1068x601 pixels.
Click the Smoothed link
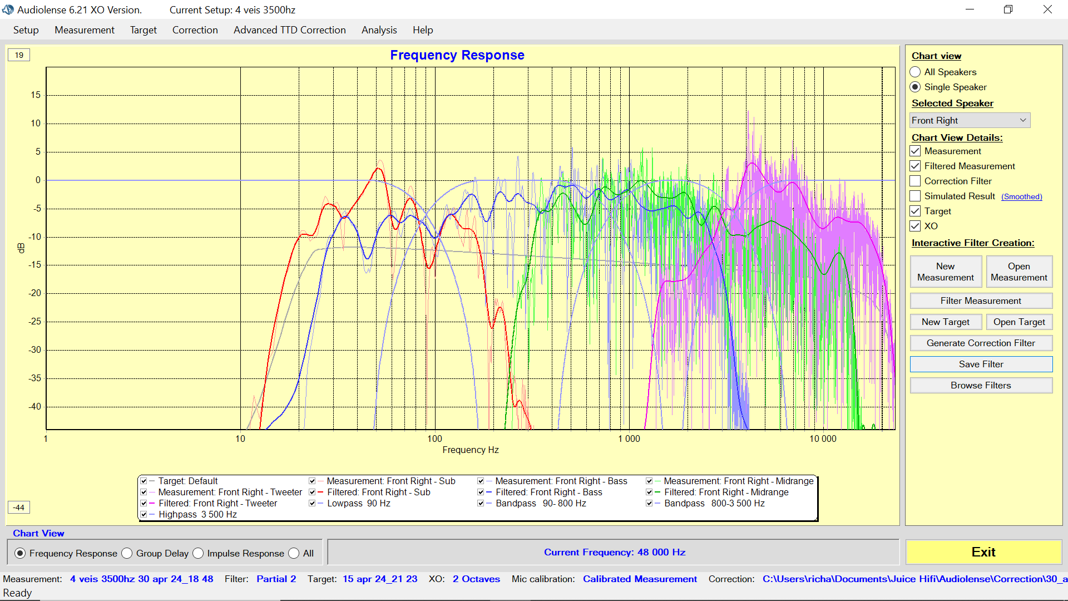[1021, 196]
